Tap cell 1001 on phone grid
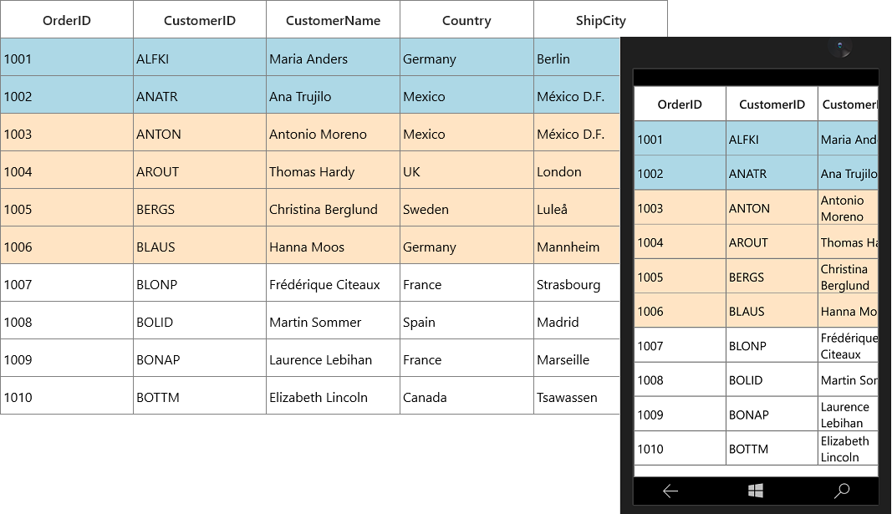This screenshot has height=514, width=892. [x=680, y=139]
